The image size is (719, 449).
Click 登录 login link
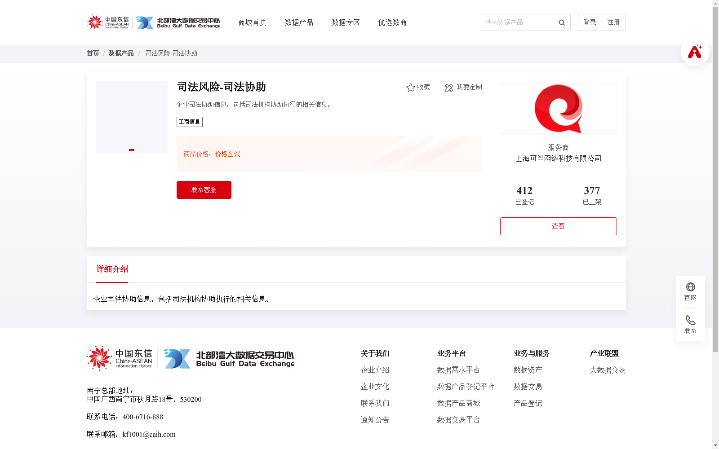pyautogui.click(x=590, y=22)
